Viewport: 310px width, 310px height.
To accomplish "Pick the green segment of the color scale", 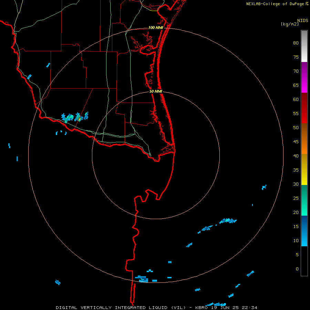I will 304,200.
